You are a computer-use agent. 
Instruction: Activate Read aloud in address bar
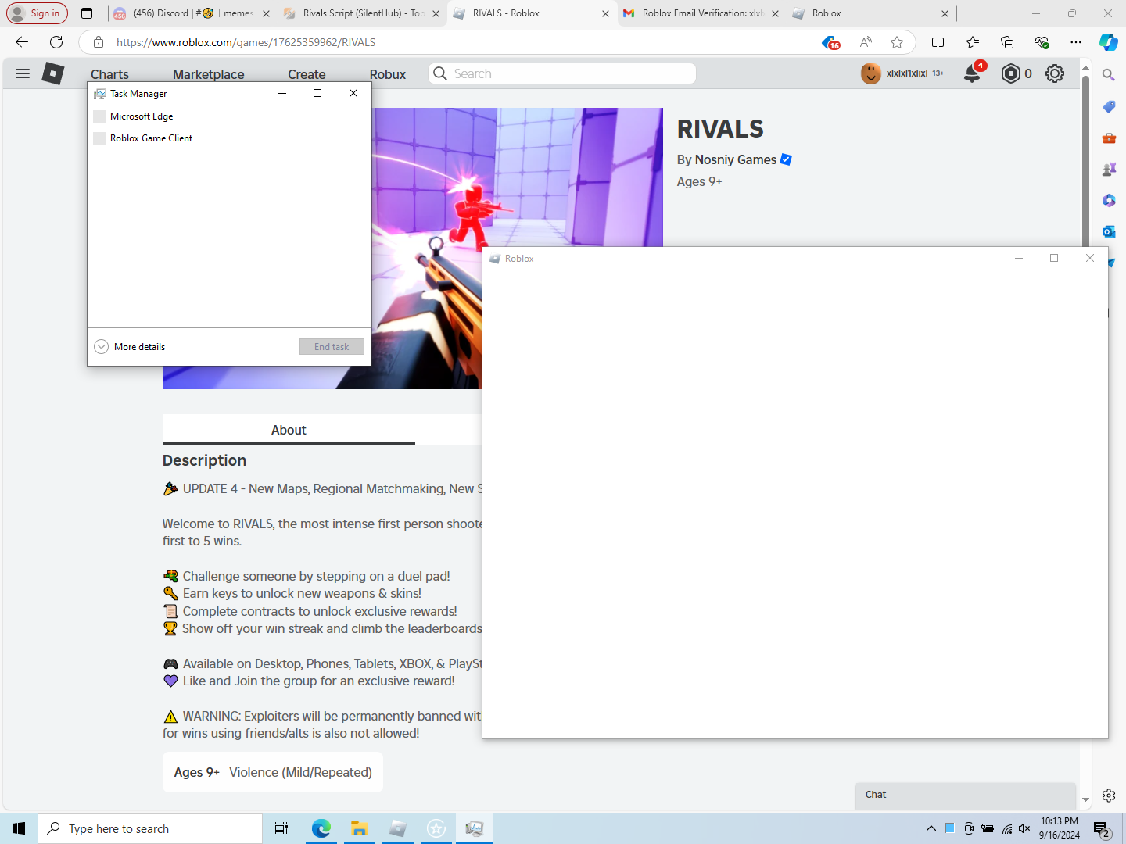pyautogui.click(x=866, y=42)
